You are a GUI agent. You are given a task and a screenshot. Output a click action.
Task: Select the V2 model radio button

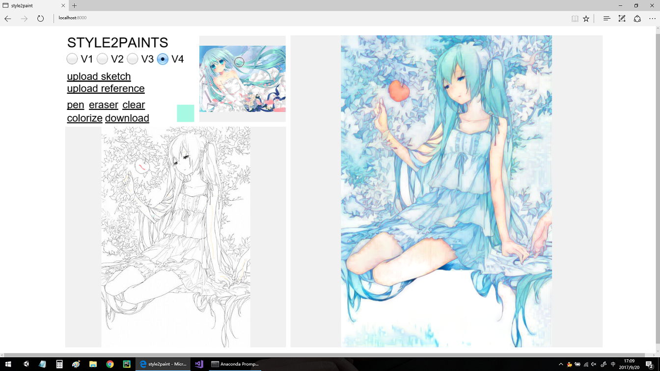(x=102, y=59)
